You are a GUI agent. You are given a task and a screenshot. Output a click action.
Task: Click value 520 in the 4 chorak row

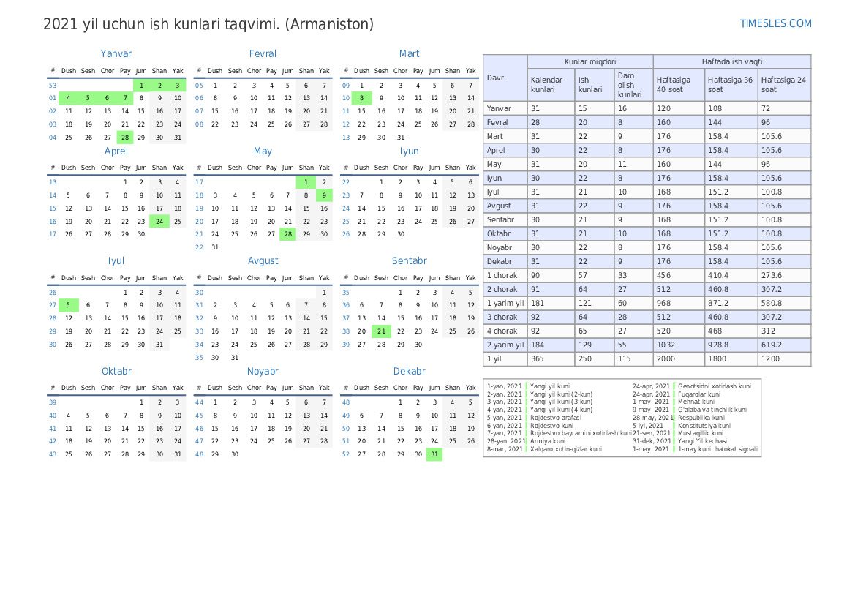tap(663, 331)
